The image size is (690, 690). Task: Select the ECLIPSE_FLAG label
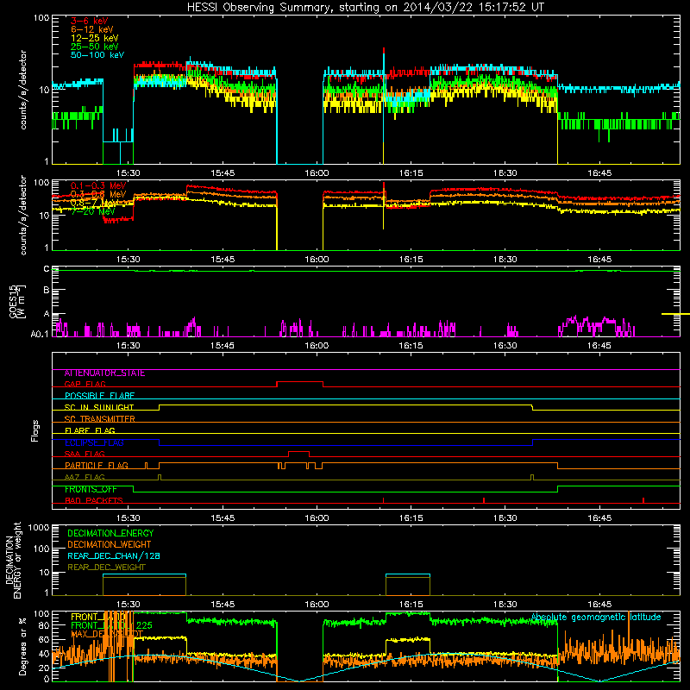pyautogui.click(x=94, y=442)
